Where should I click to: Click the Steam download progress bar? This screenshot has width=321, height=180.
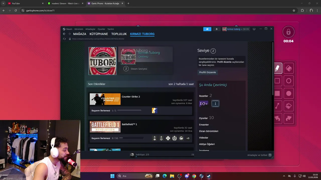[165, 156]
